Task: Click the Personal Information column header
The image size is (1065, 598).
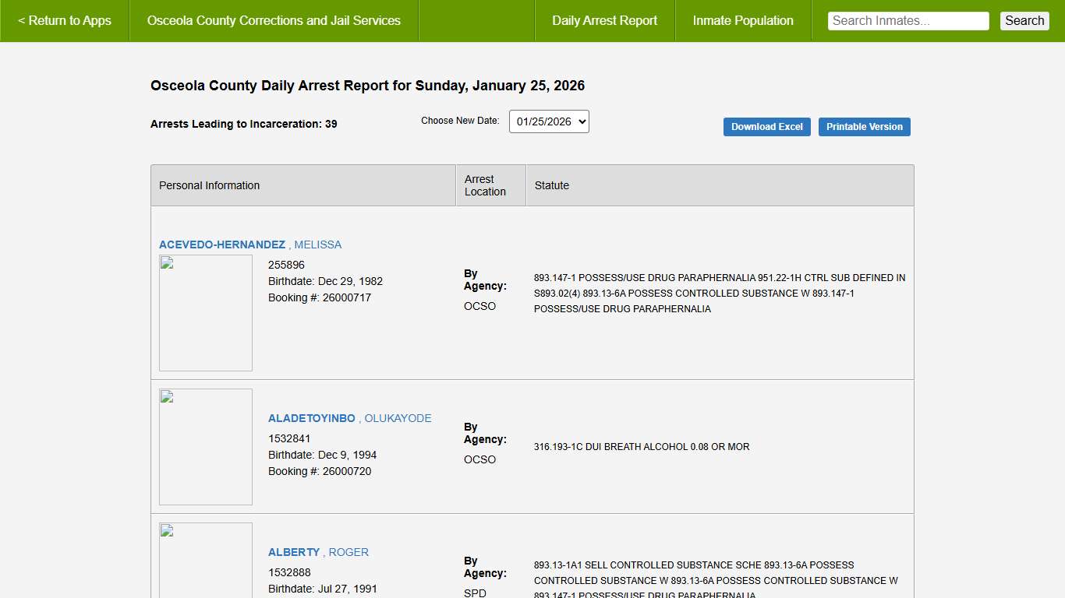Action: click(210, 185)
